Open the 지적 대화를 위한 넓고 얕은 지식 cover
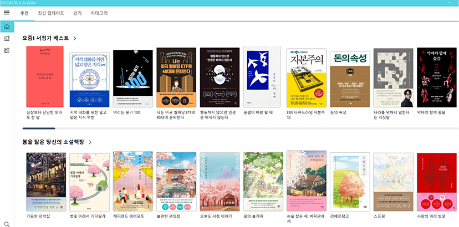Screen dimensions: 459x227 90,80
